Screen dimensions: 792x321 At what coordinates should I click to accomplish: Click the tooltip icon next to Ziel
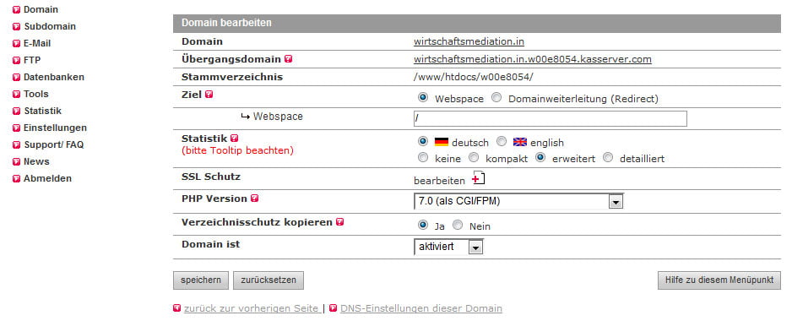(x=209, y=94)
